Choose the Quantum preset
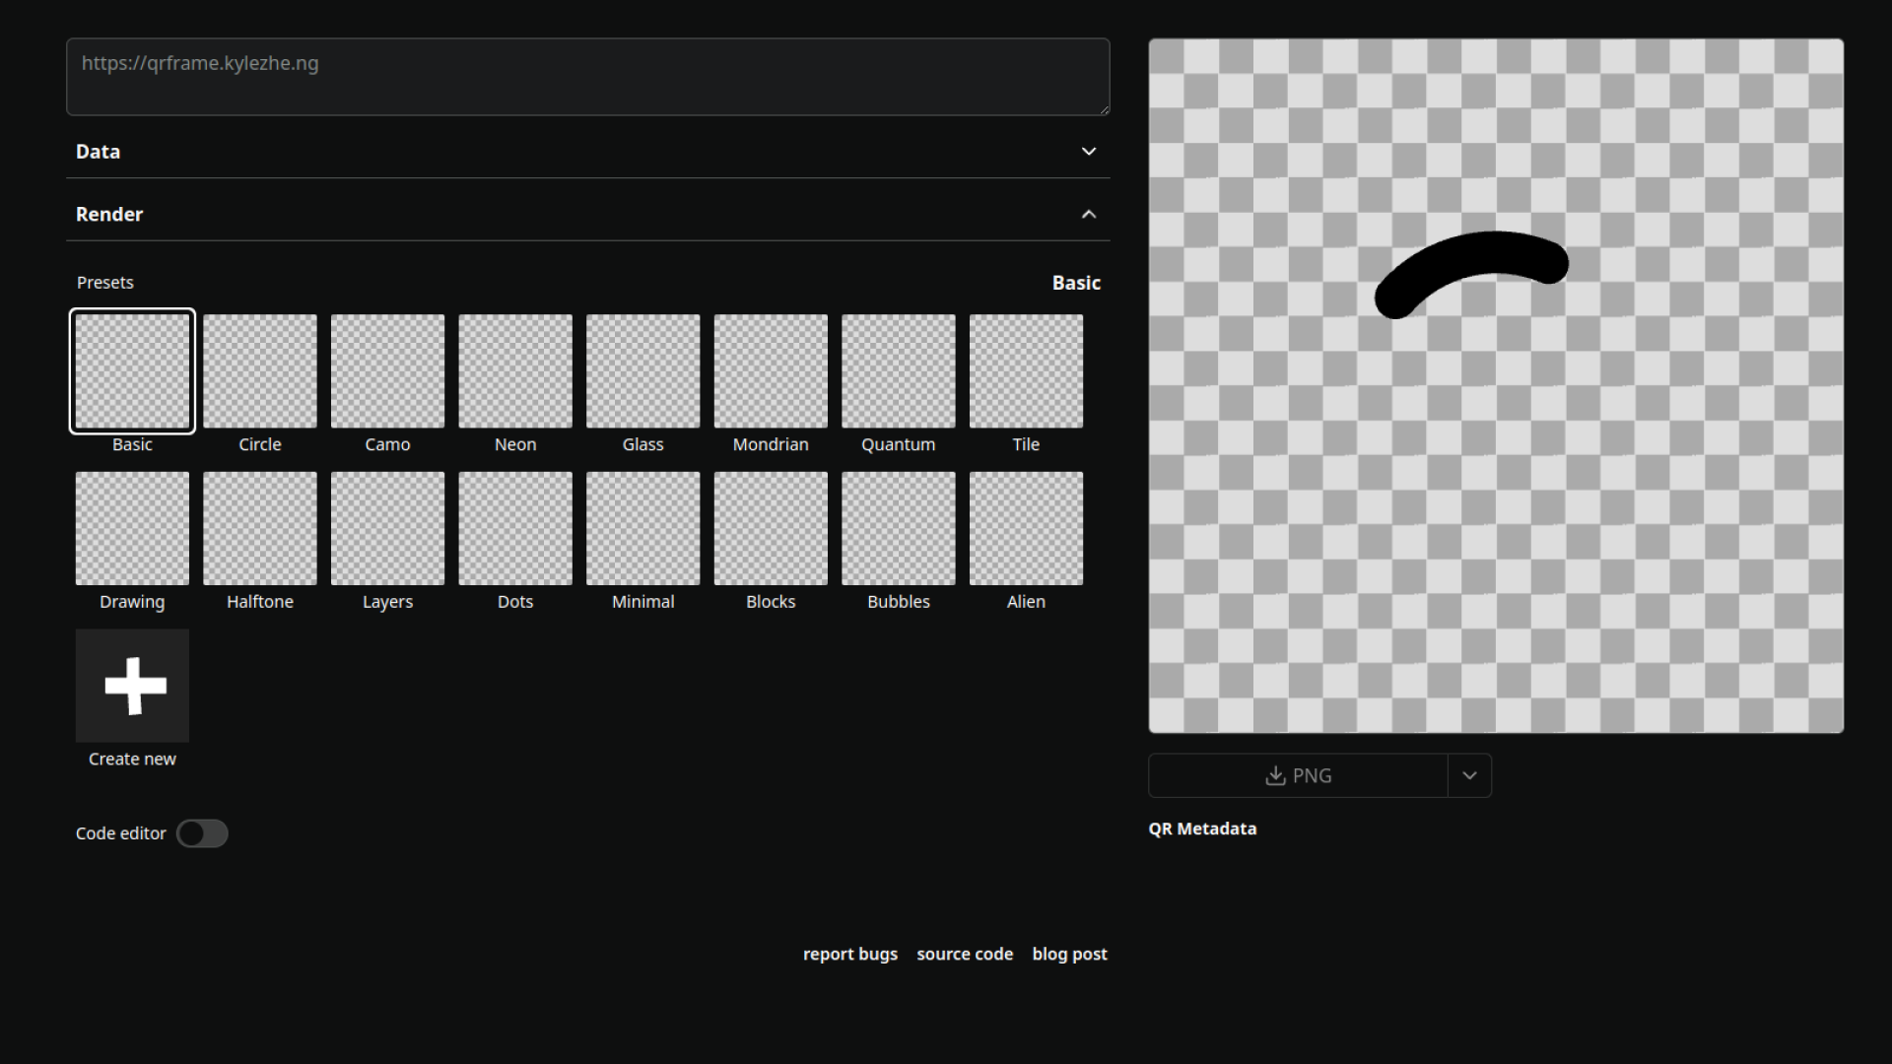The image size is (1892, 1064). 898,371
